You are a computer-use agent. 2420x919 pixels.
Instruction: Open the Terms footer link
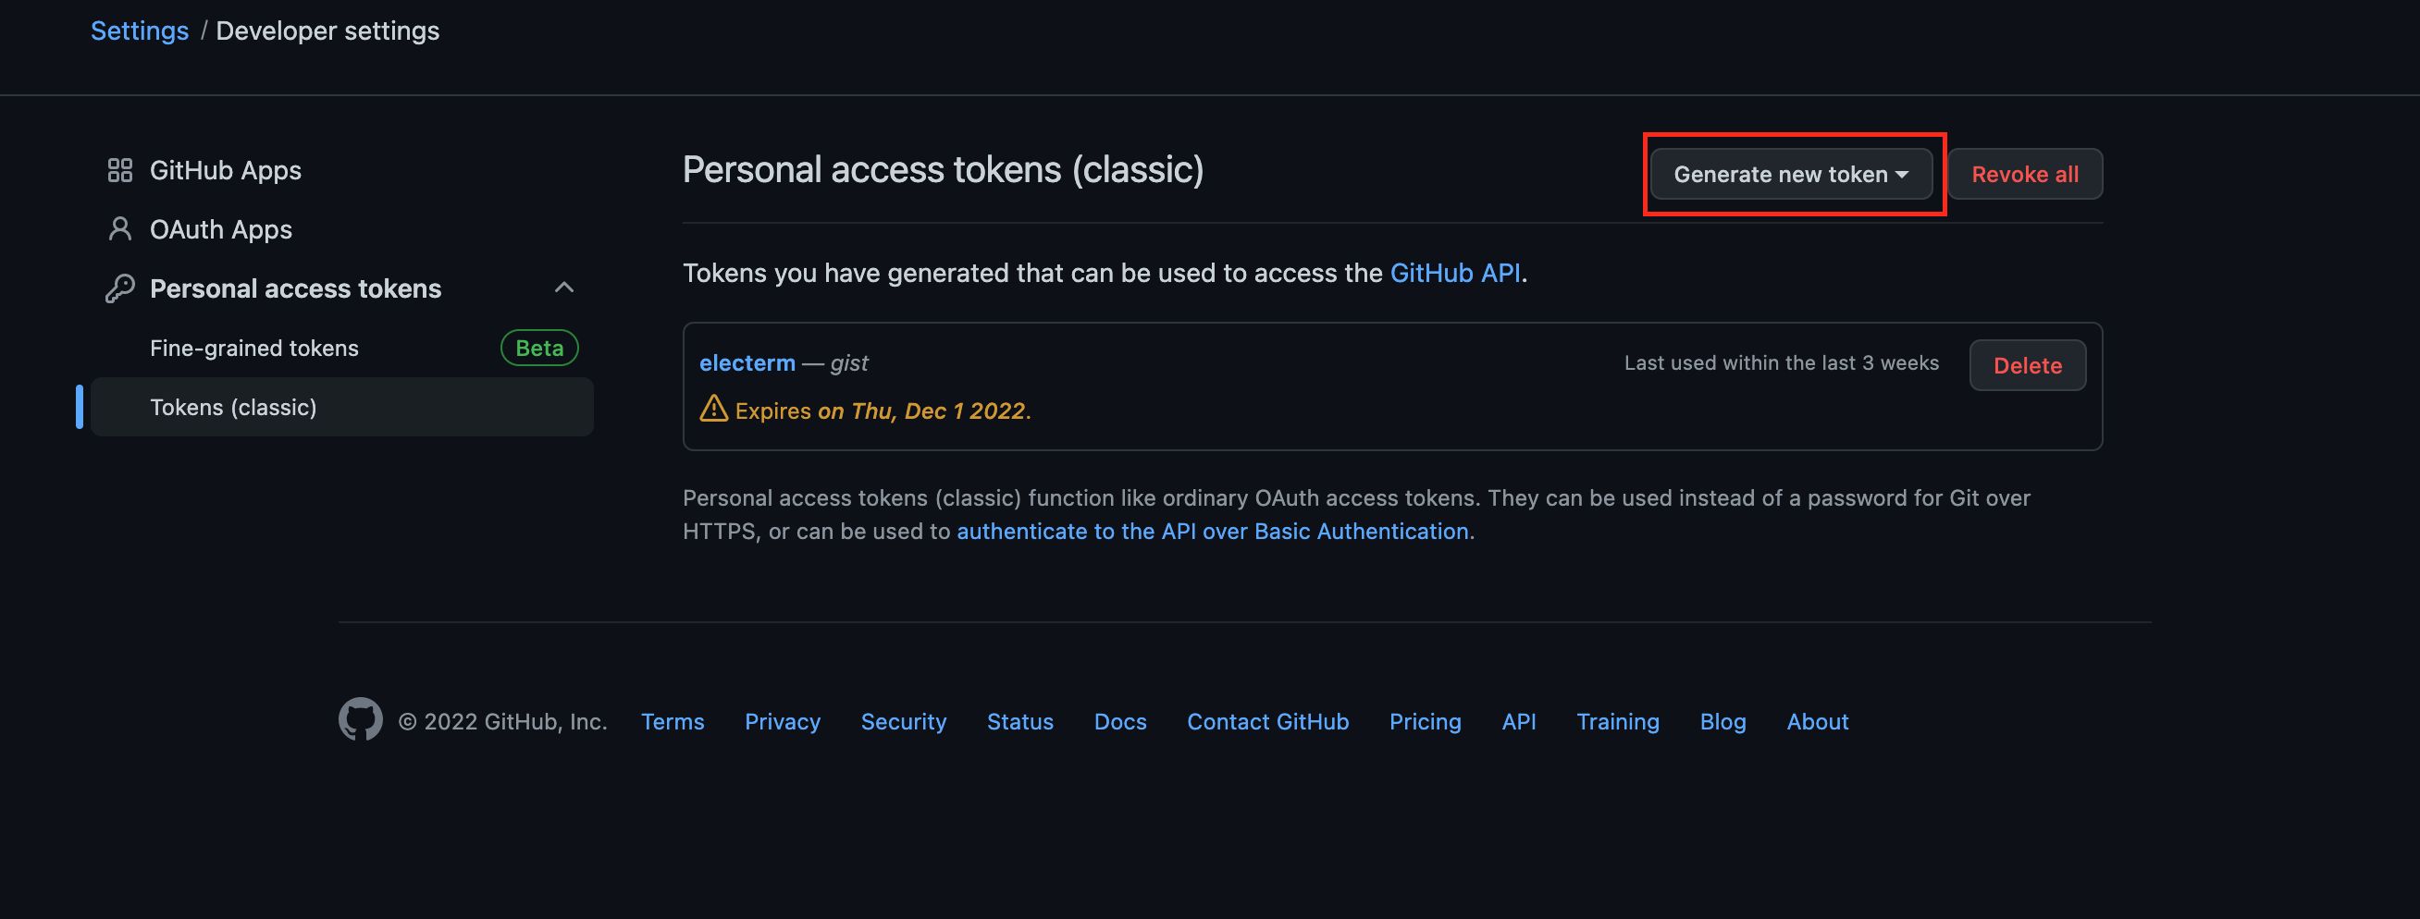(x=673, y=722)
